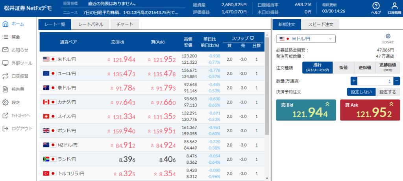
Task: Increase quantity with the plus button
Action: pos(354,81)
